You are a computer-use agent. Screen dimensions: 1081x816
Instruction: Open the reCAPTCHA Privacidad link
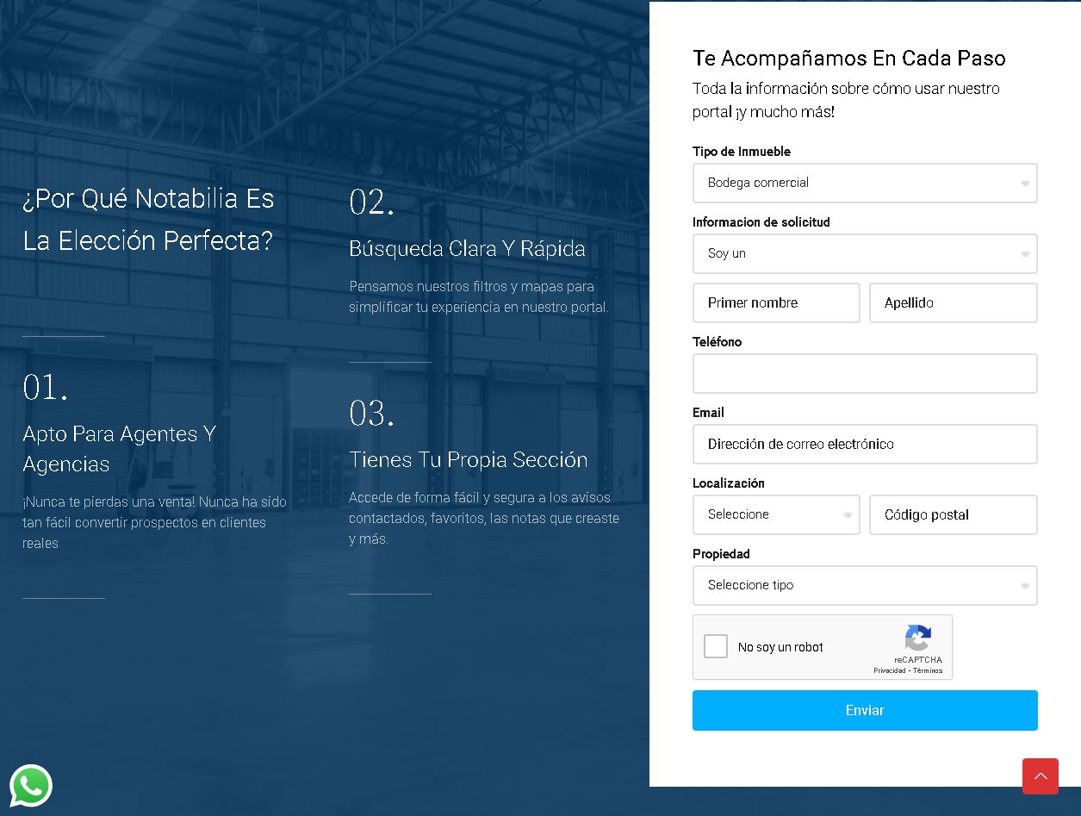coord(889,670)
